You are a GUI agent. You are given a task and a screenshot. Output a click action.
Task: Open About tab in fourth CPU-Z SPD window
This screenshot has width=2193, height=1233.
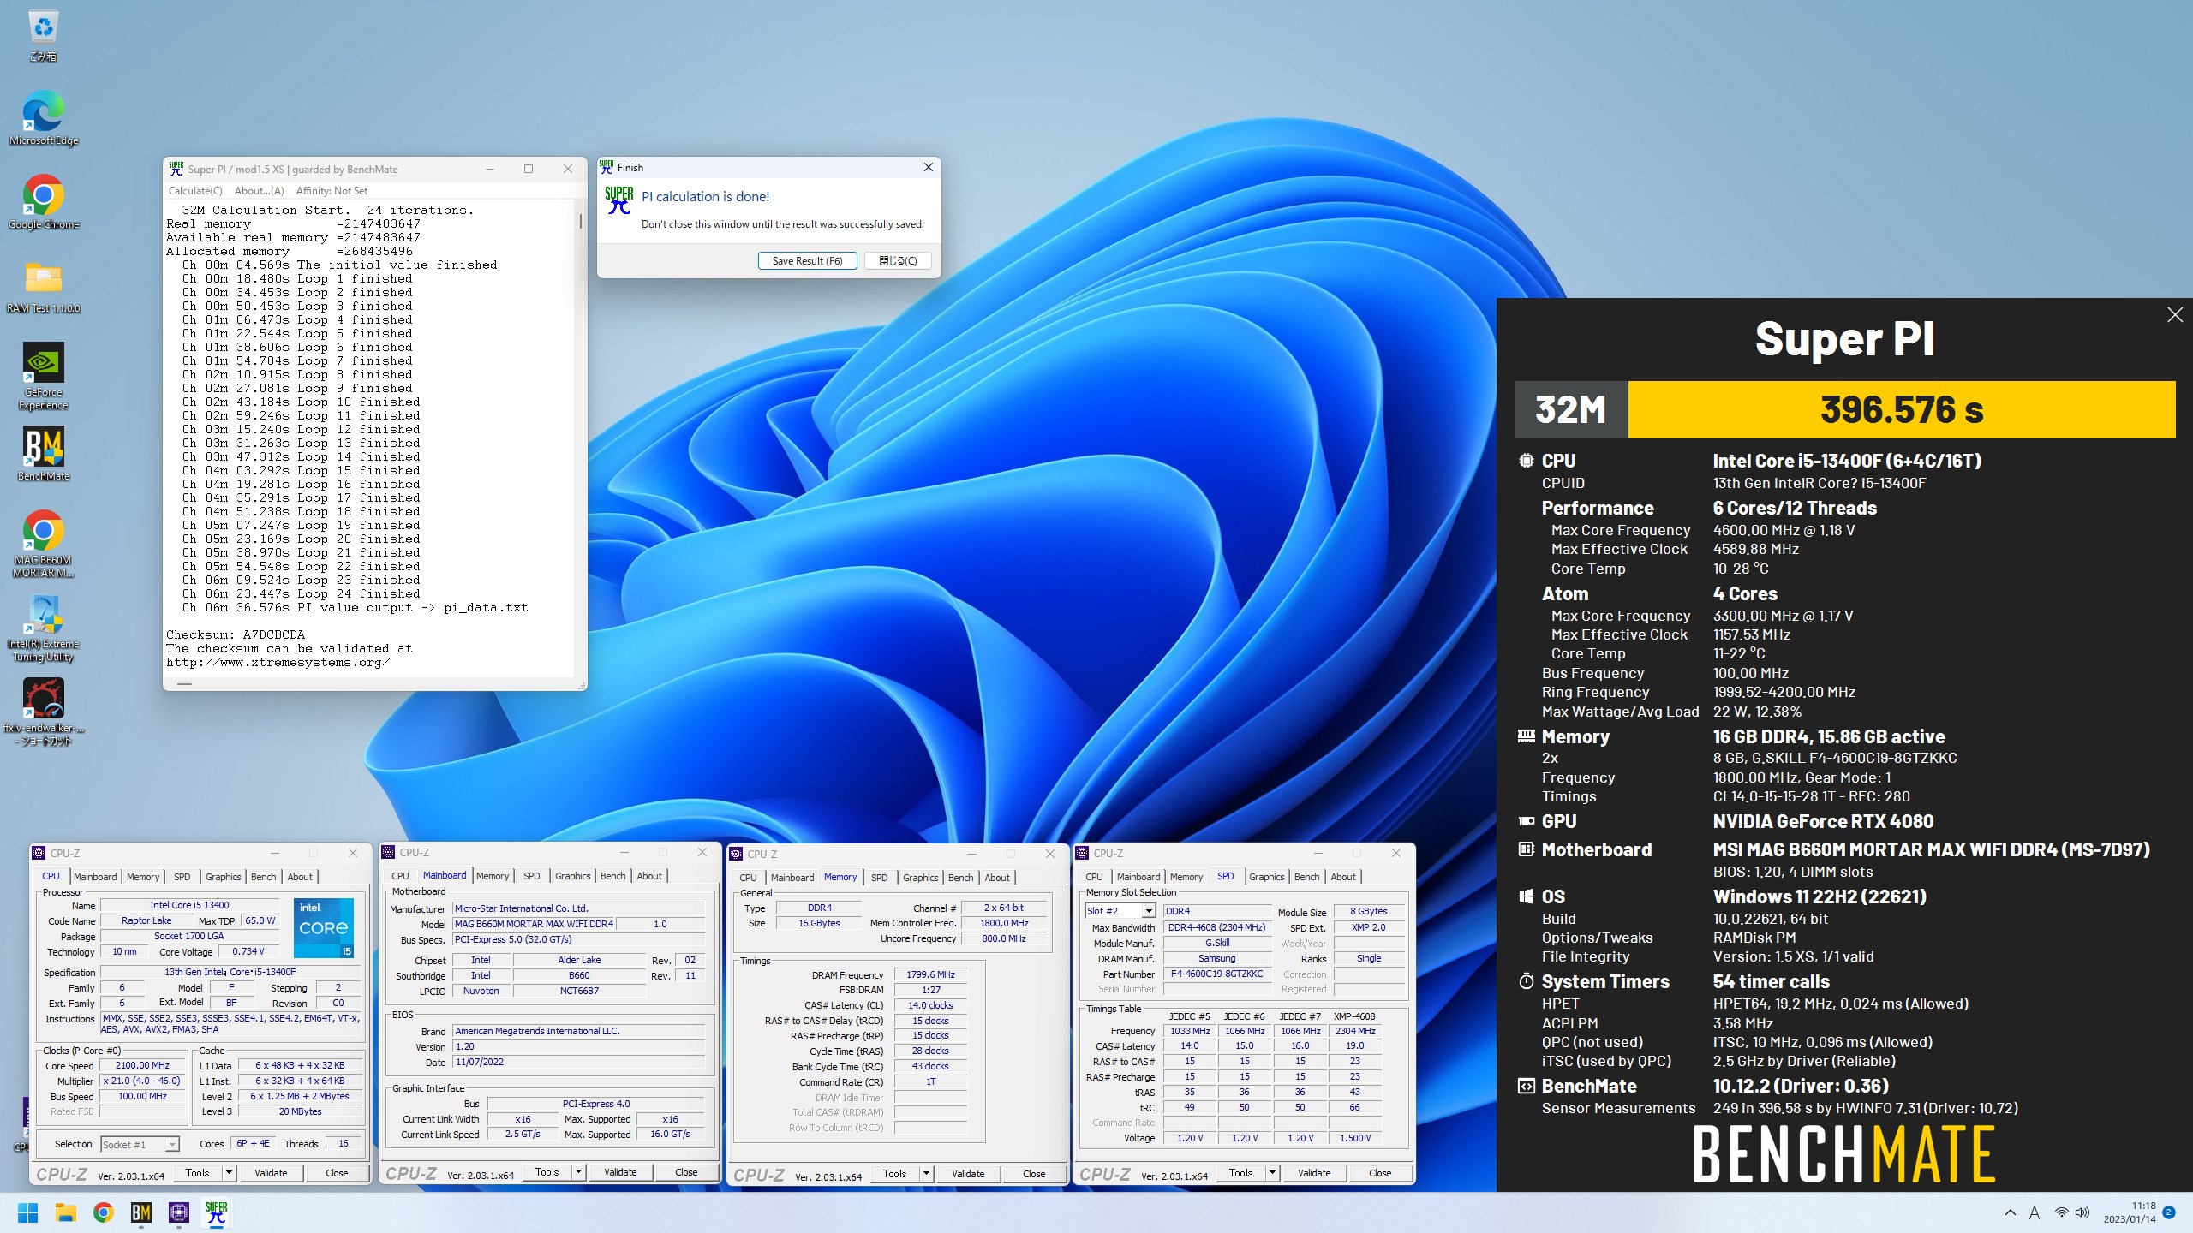click(x=1342, y=877)
